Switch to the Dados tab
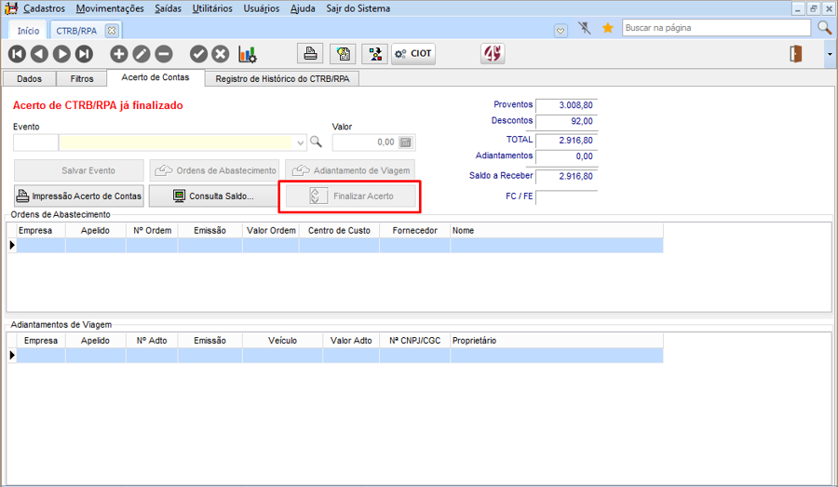The height and width of the screenshot is (487, 838). [x=30, y=78]
